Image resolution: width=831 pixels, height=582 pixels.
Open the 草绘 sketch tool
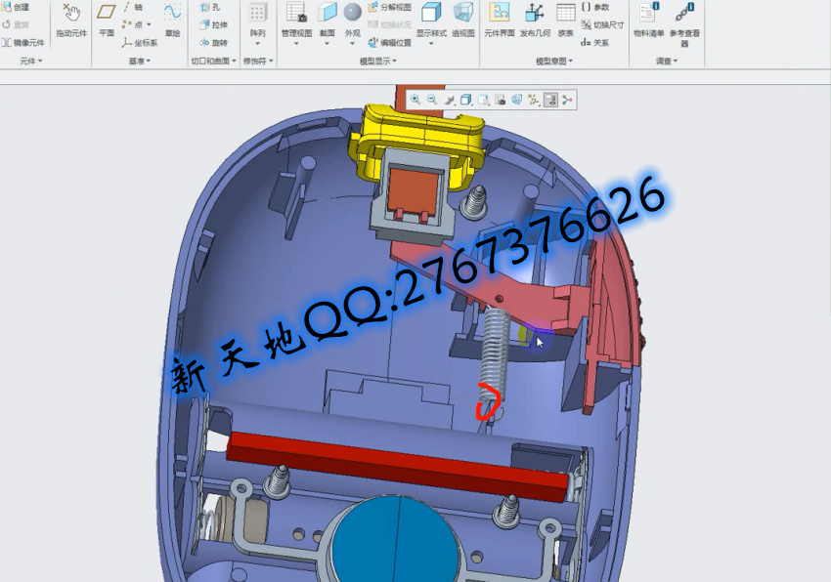172,20
